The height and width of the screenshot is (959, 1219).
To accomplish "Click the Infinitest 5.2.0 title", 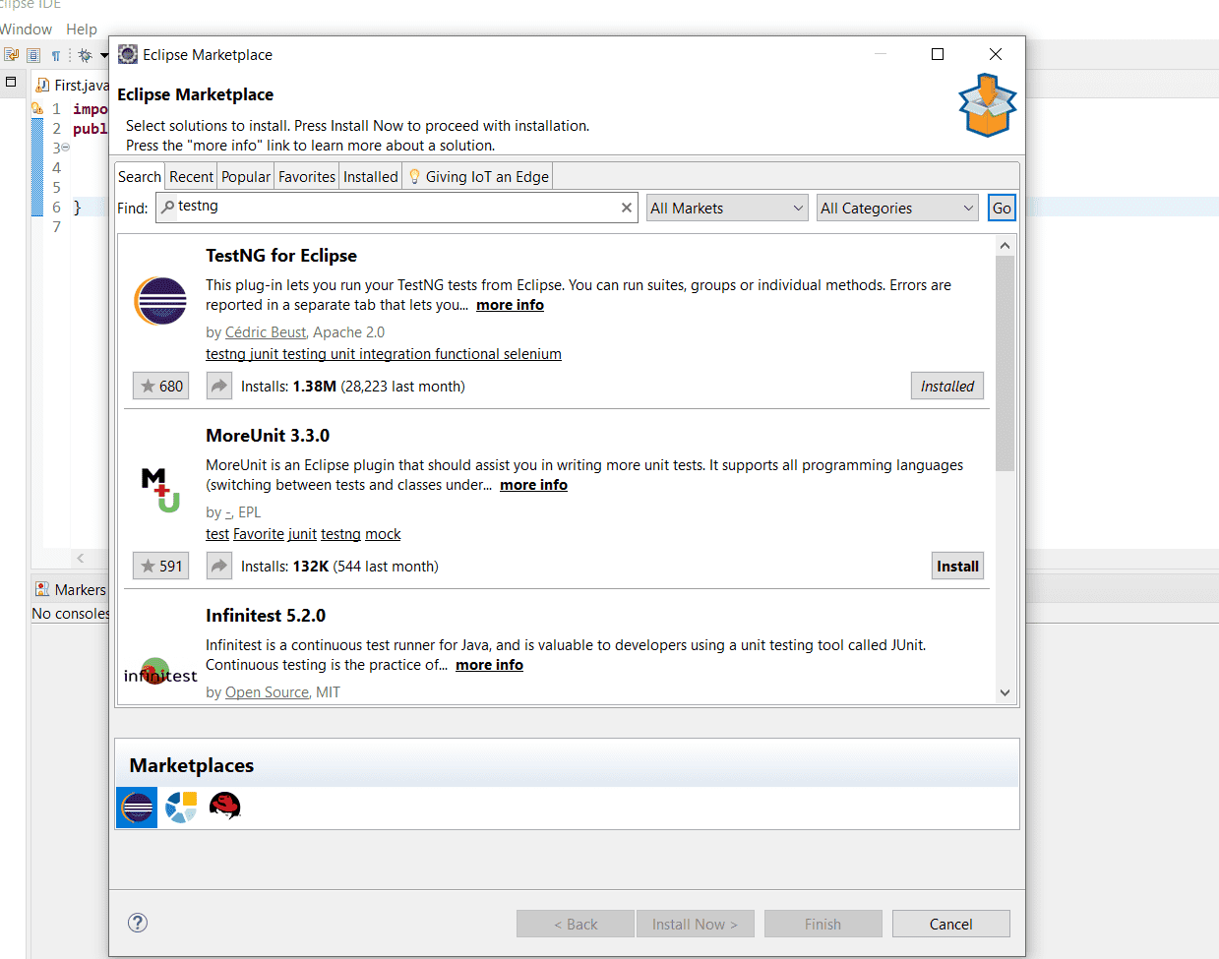I will [x=266, y=615].
